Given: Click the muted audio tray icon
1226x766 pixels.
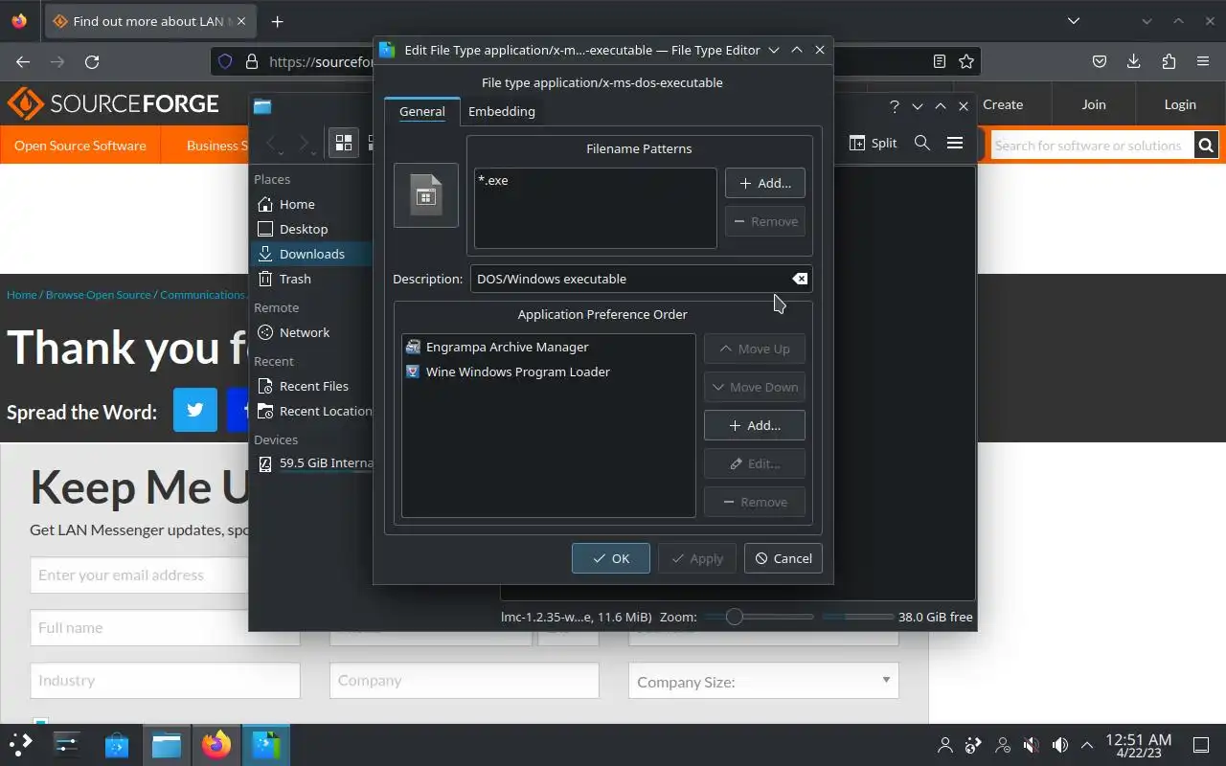Looking at the screenshot, I should coord(1031,745).
